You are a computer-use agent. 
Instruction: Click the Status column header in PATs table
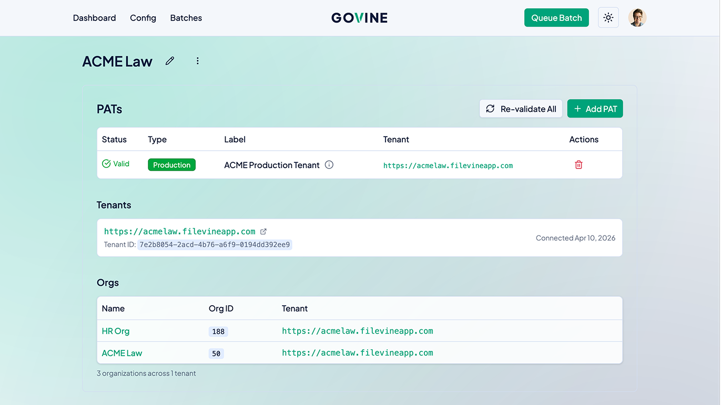point(114,139)
